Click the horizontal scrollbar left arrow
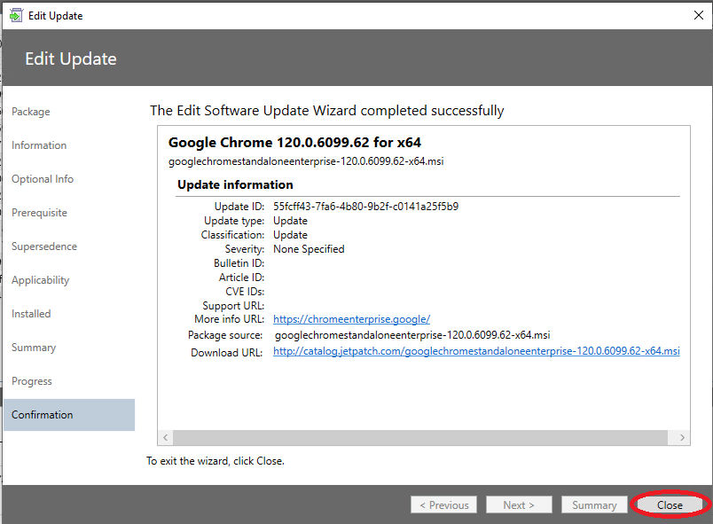The image size is (713, 524). click(166, 438)
